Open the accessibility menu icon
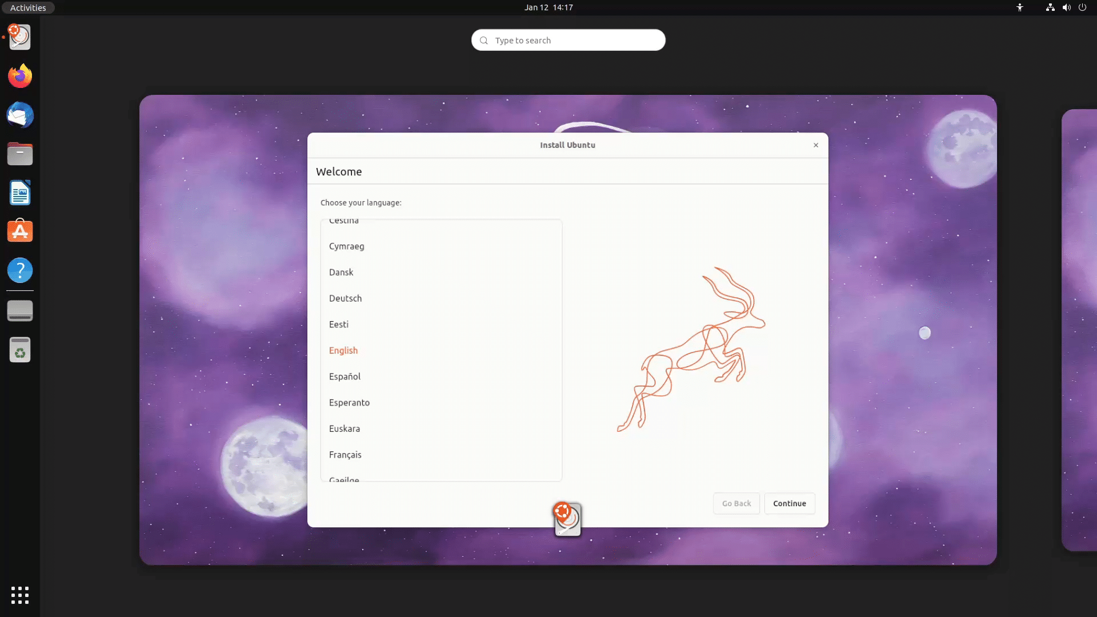 point(1020,7)
